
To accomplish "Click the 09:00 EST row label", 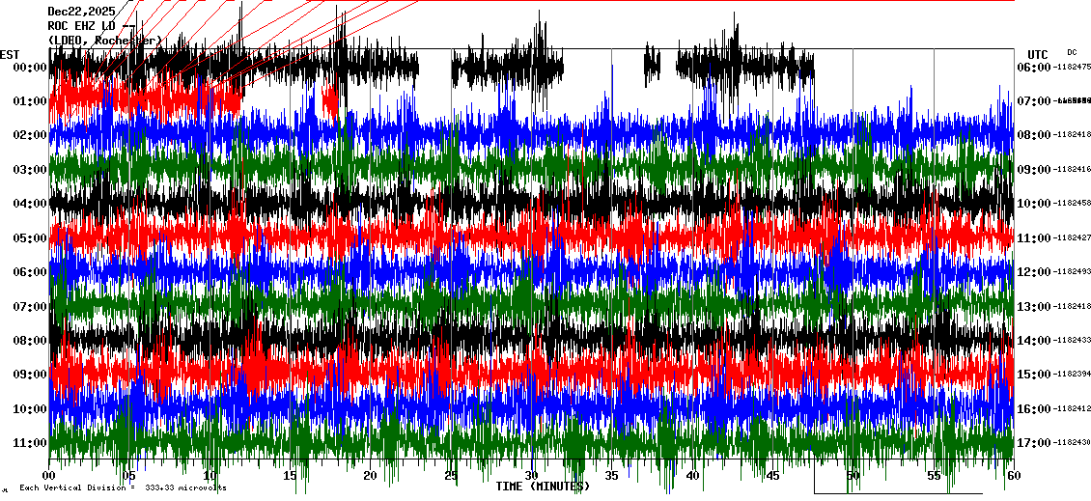I will [29, 375].
